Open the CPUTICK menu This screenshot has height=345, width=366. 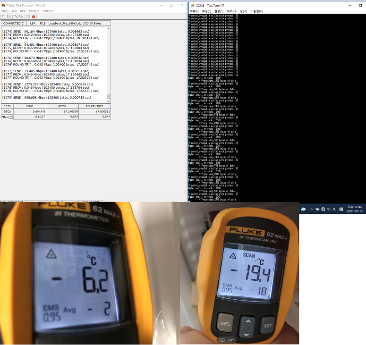(x=48, y=11)
